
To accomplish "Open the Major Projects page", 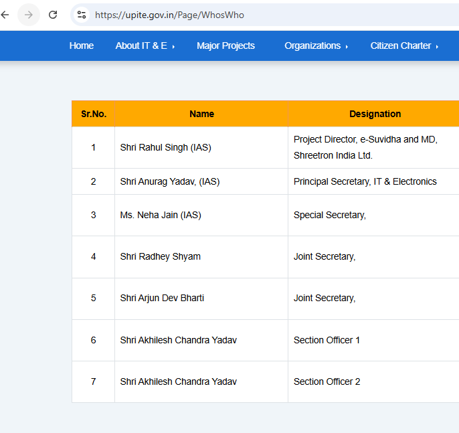I will (225, 46).
